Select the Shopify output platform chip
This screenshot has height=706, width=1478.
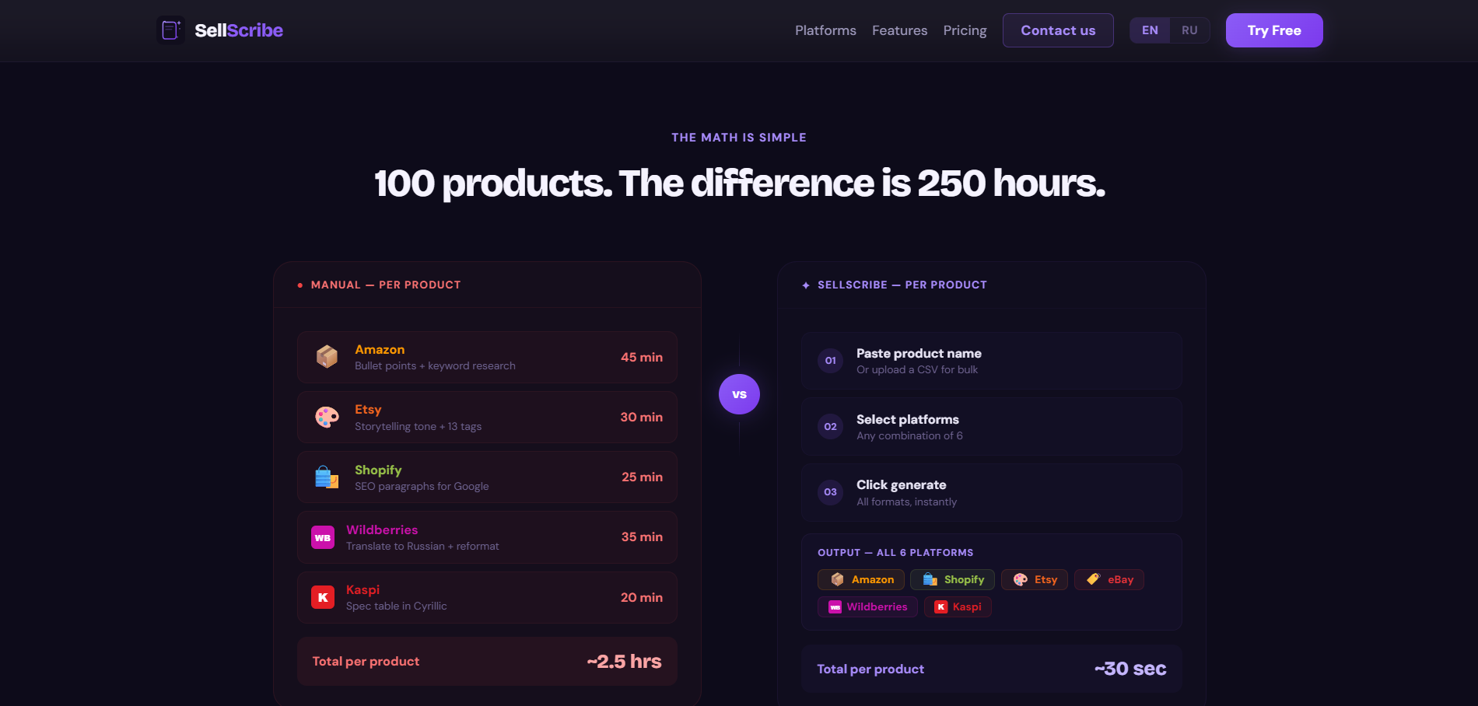[952, 580]
